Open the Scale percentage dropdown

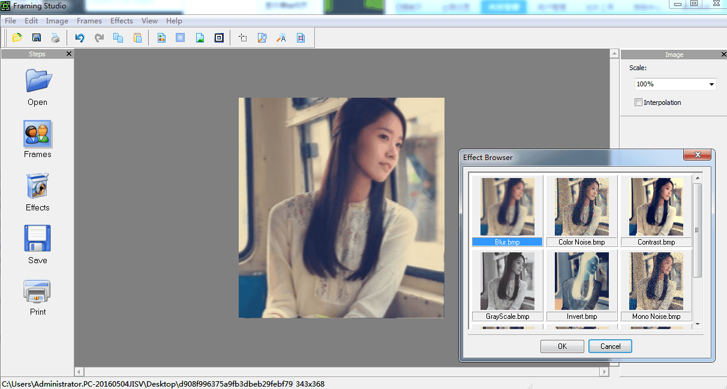[713, 84]
